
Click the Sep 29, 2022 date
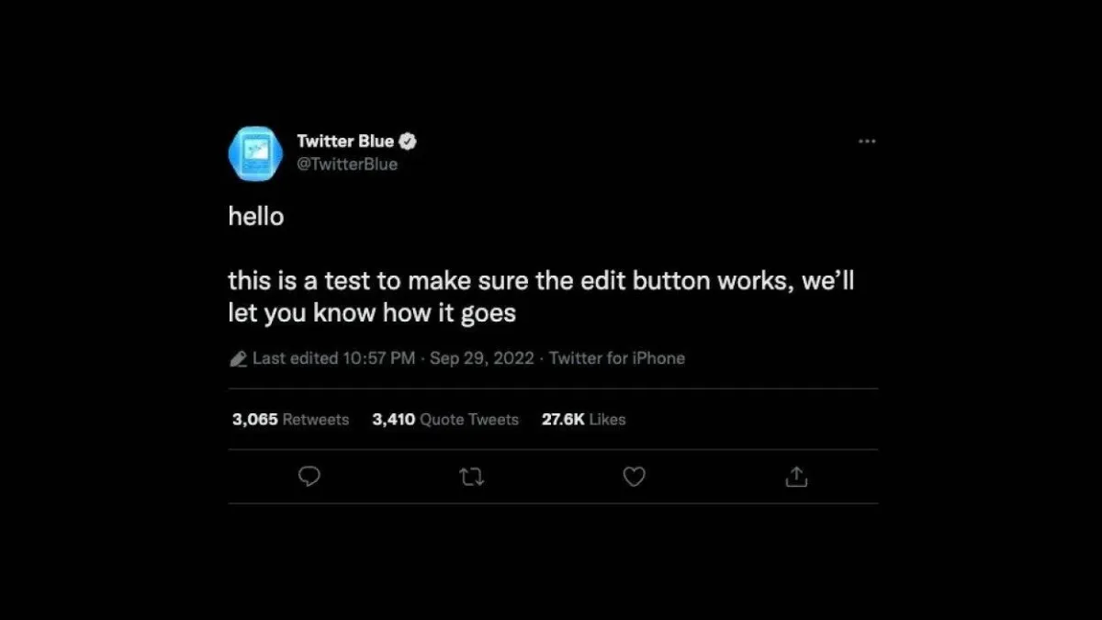pos(481,358)
